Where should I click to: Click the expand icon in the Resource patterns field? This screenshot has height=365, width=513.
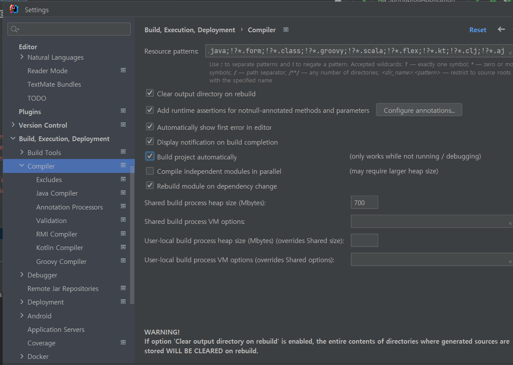(x=510, y=52)
